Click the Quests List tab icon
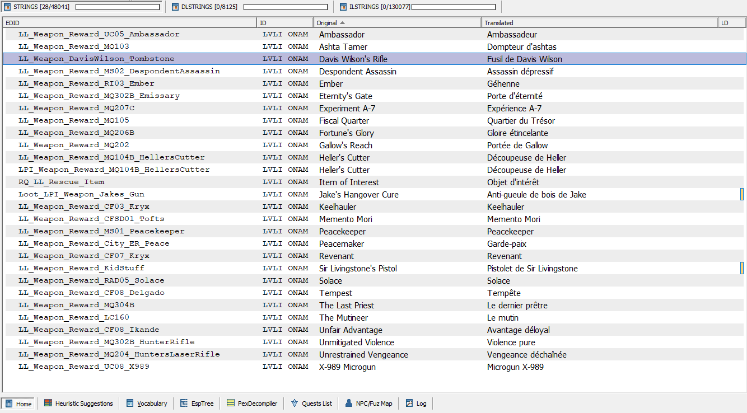The height and width of the screenshot is (413, 747). point(295,403)
